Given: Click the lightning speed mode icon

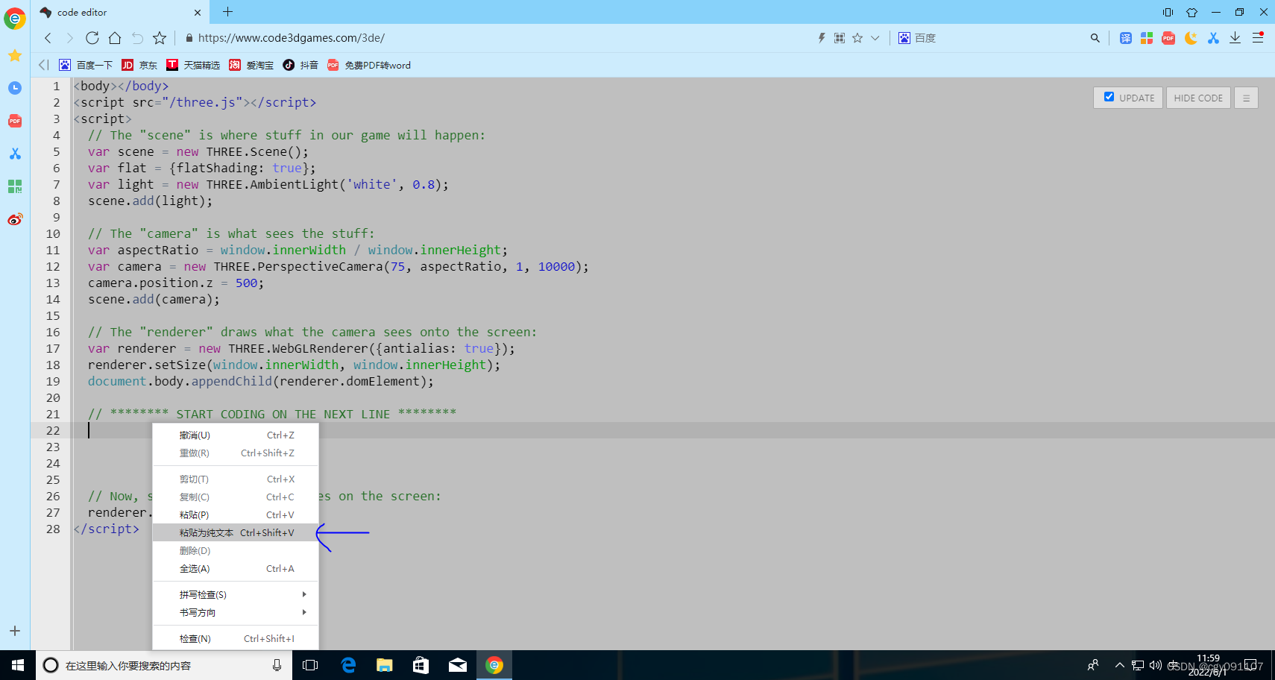Looking at the screenshot, I should [x=822, y=38].
